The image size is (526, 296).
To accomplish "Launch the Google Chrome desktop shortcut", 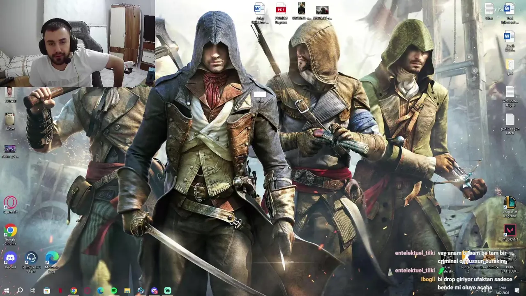I will (10, 234).
